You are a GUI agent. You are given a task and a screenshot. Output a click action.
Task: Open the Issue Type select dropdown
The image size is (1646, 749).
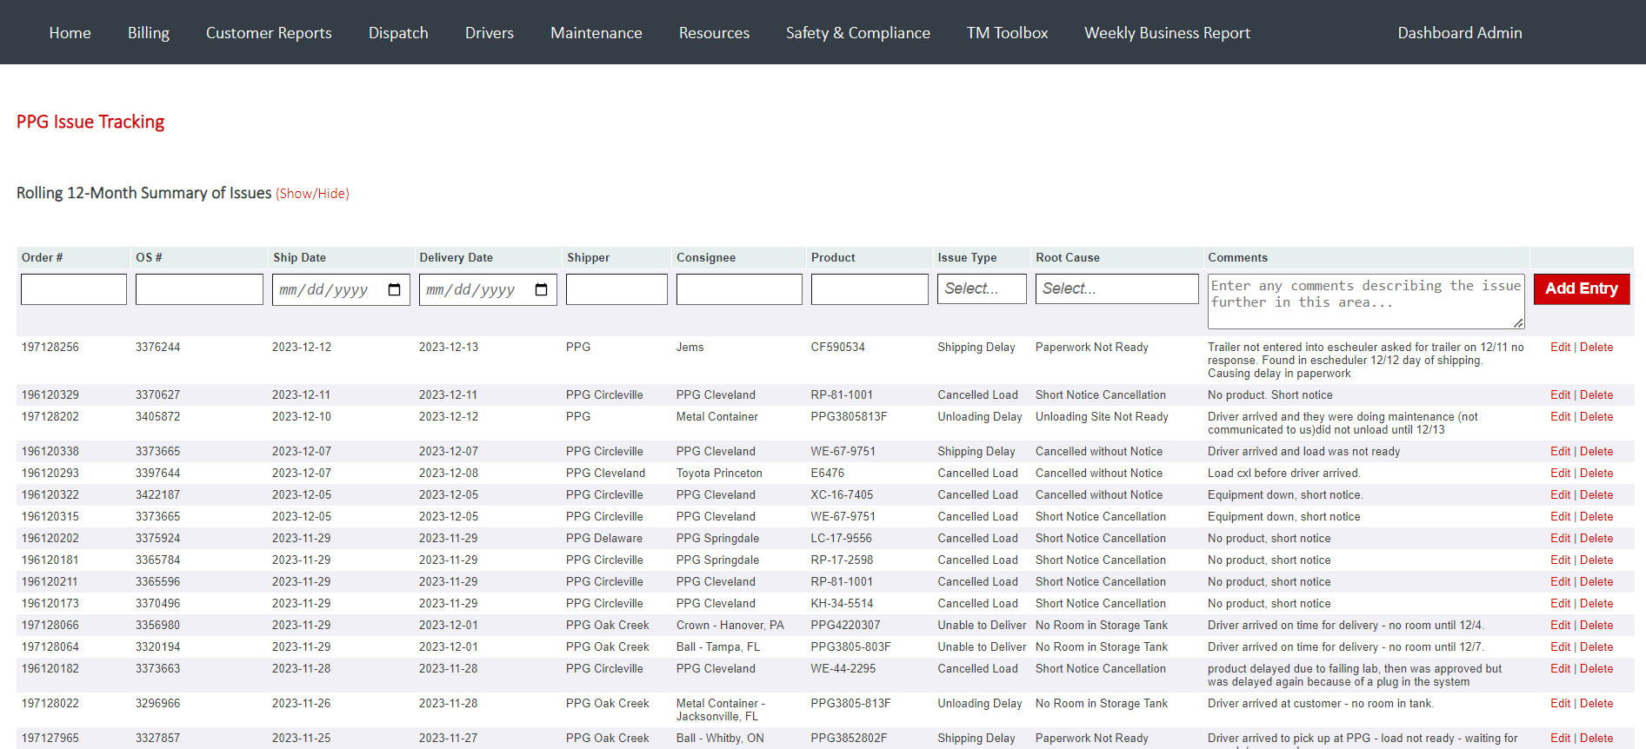(x=982, y=288)
